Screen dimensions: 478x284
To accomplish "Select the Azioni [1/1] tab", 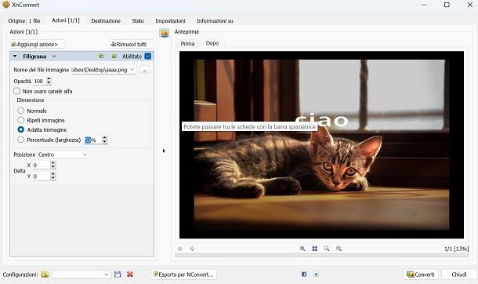I will 66,20.
